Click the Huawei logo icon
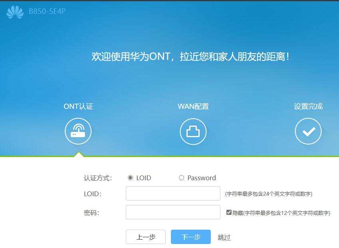The image size is (339, 248). [x=15, y=12]
